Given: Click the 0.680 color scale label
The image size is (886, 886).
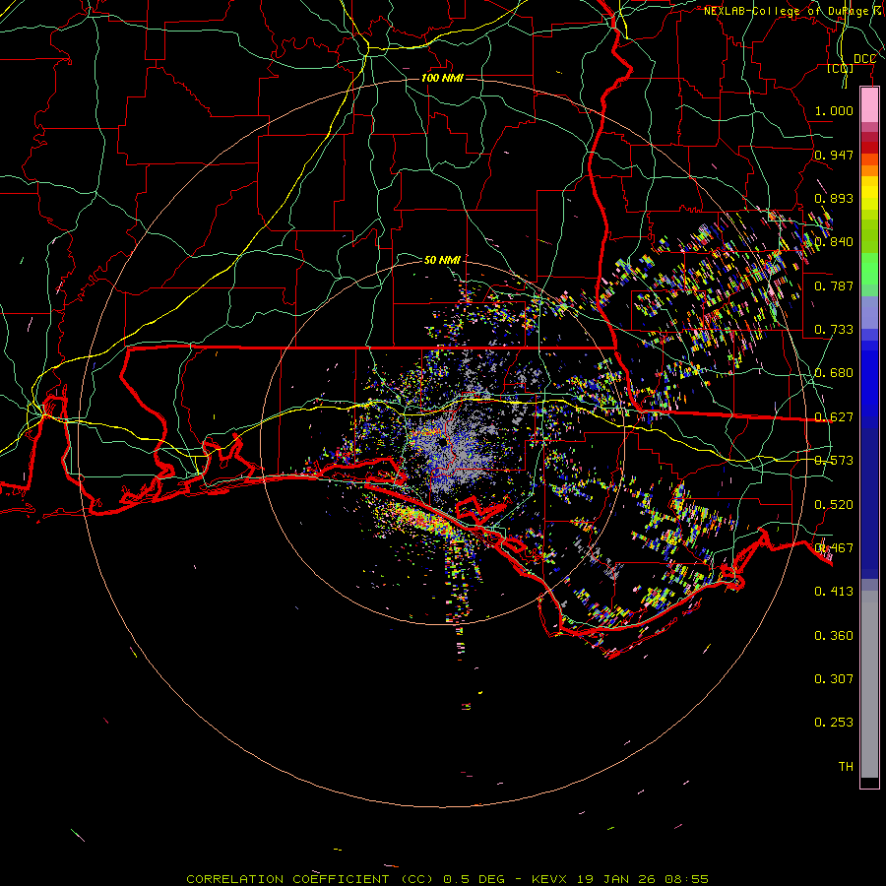Looking at the screenshot, I should [834, 373].
